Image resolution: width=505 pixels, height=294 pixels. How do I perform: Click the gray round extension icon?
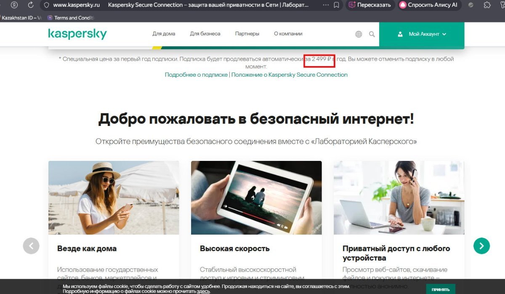click(x=471, y=5)
